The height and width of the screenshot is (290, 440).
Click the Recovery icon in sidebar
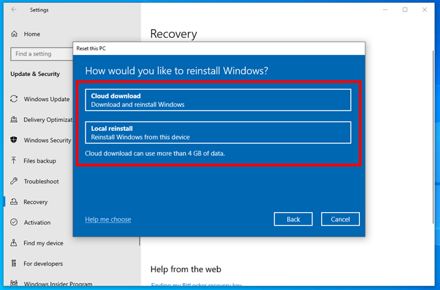click(14, 201)
